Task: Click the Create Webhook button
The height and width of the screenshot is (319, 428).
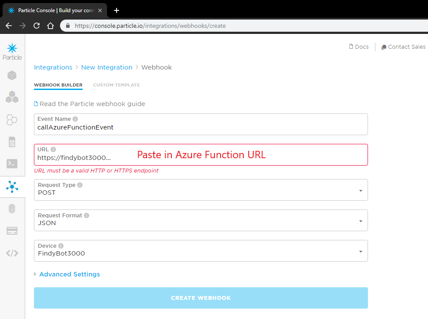Action: [x=201, y=298]
